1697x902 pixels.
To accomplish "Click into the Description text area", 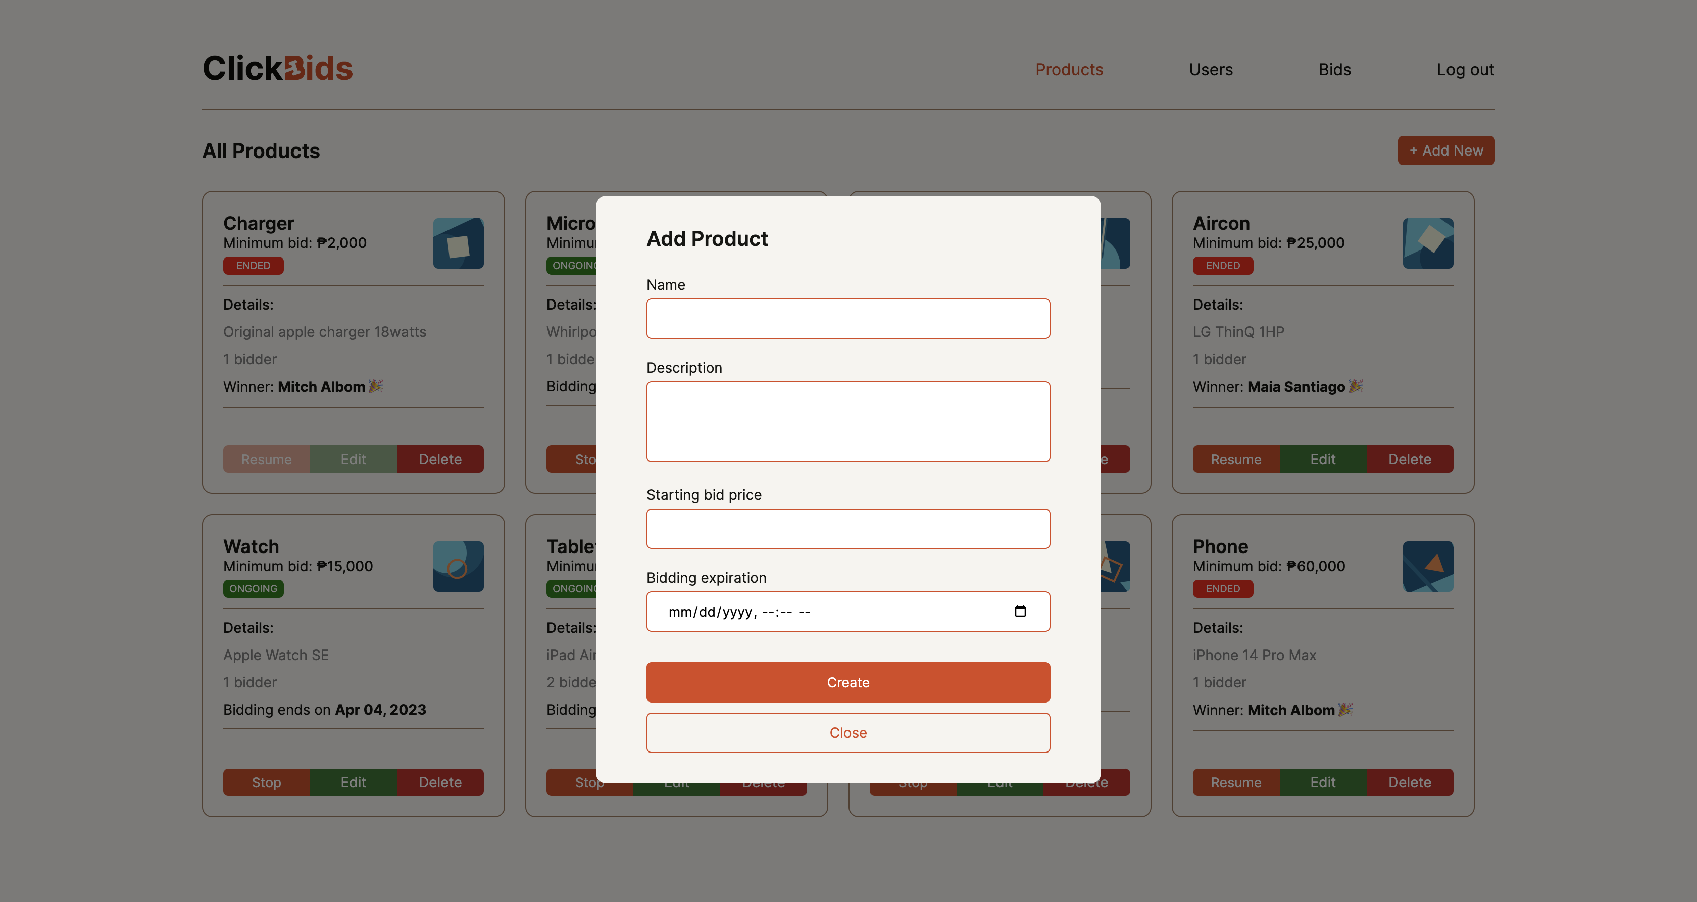I will click(x=848, y=422).
